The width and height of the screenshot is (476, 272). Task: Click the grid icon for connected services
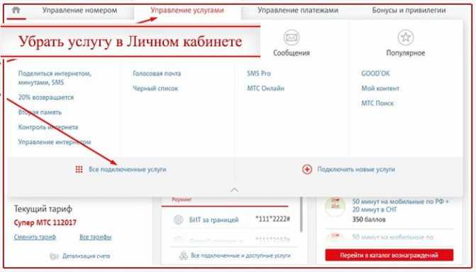tap(79, 169)
